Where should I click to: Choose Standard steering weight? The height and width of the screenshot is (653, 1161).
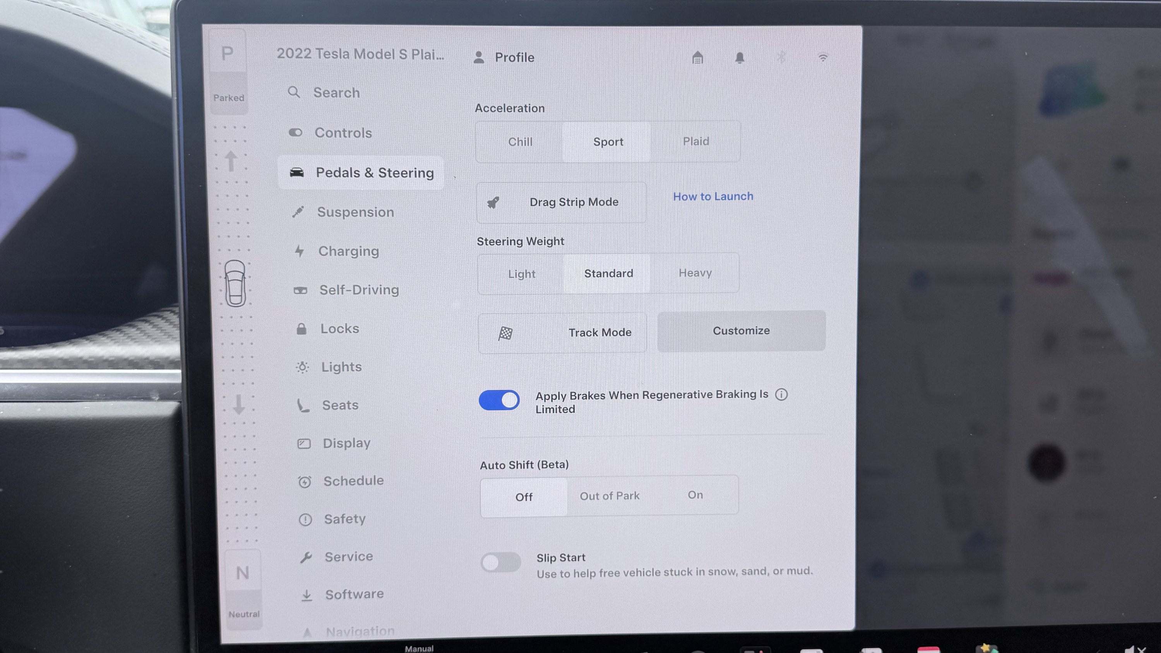[608, 274]
